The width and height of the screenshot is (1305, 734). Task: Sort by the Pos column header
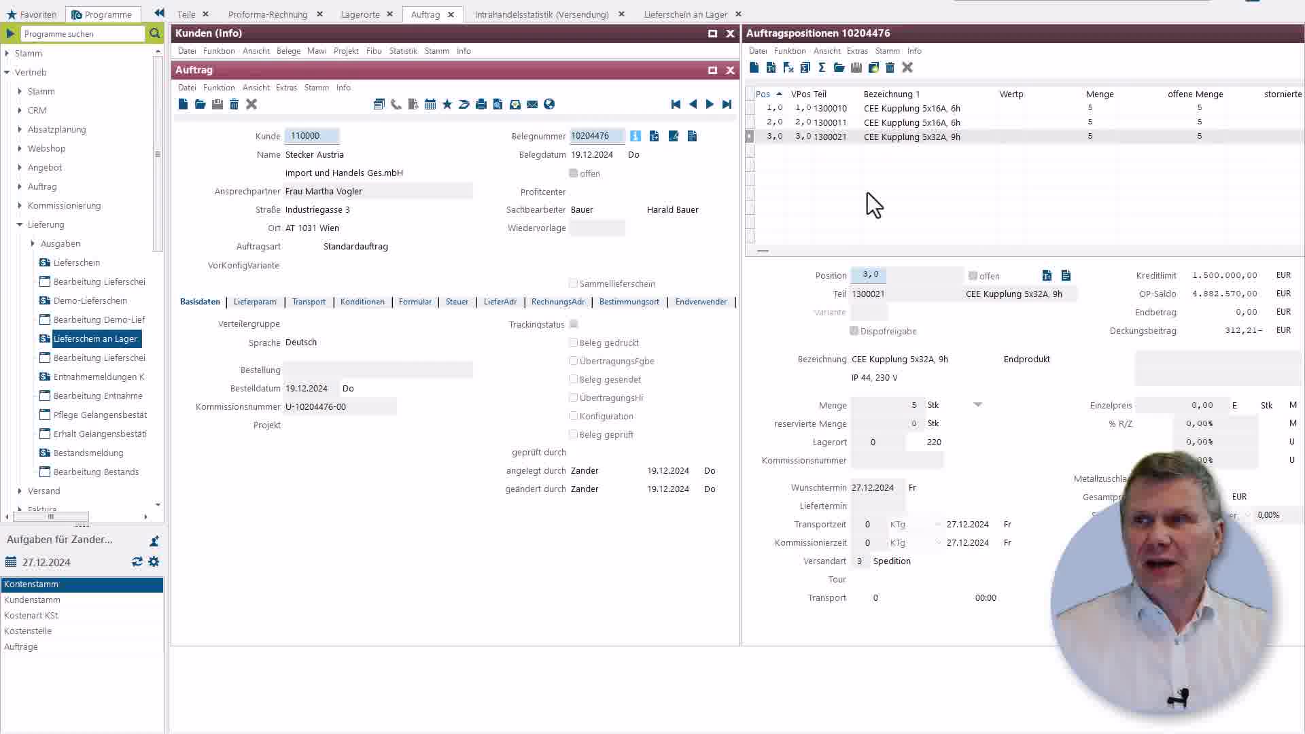(763, 94)
